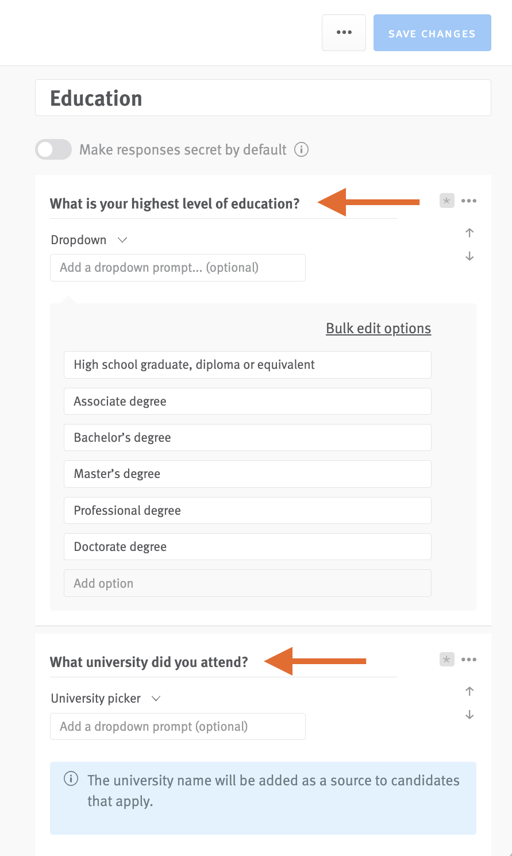This screenshot has height=856, width=512.
Task: Click Bulk edit options
Action: pyautogui.click(x=378, y=328)
